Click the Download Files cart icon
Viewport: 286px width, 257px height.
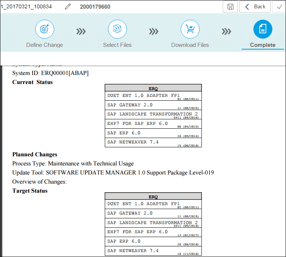[x=190, y=29]
